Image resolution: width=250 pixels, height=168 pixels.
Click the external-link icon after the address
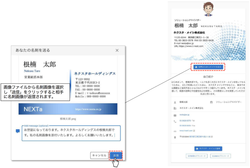(212, 137)
